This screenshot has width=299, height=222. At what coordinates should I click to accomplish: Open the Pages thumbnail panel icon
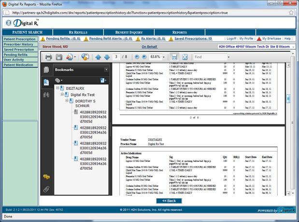pyautogui.click(x=46, y=70)
